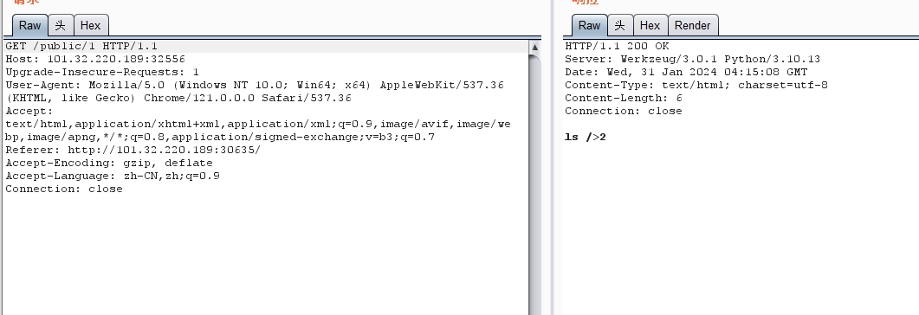The width and height of the screenshot is (919, 315).
Task: Place cursor in GET /public/1 request line
Action: click(x=81, y=46)
